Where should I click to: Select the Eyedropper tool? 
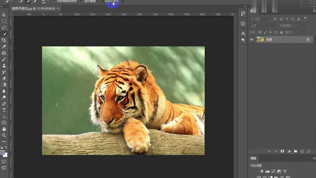point(4,47)
